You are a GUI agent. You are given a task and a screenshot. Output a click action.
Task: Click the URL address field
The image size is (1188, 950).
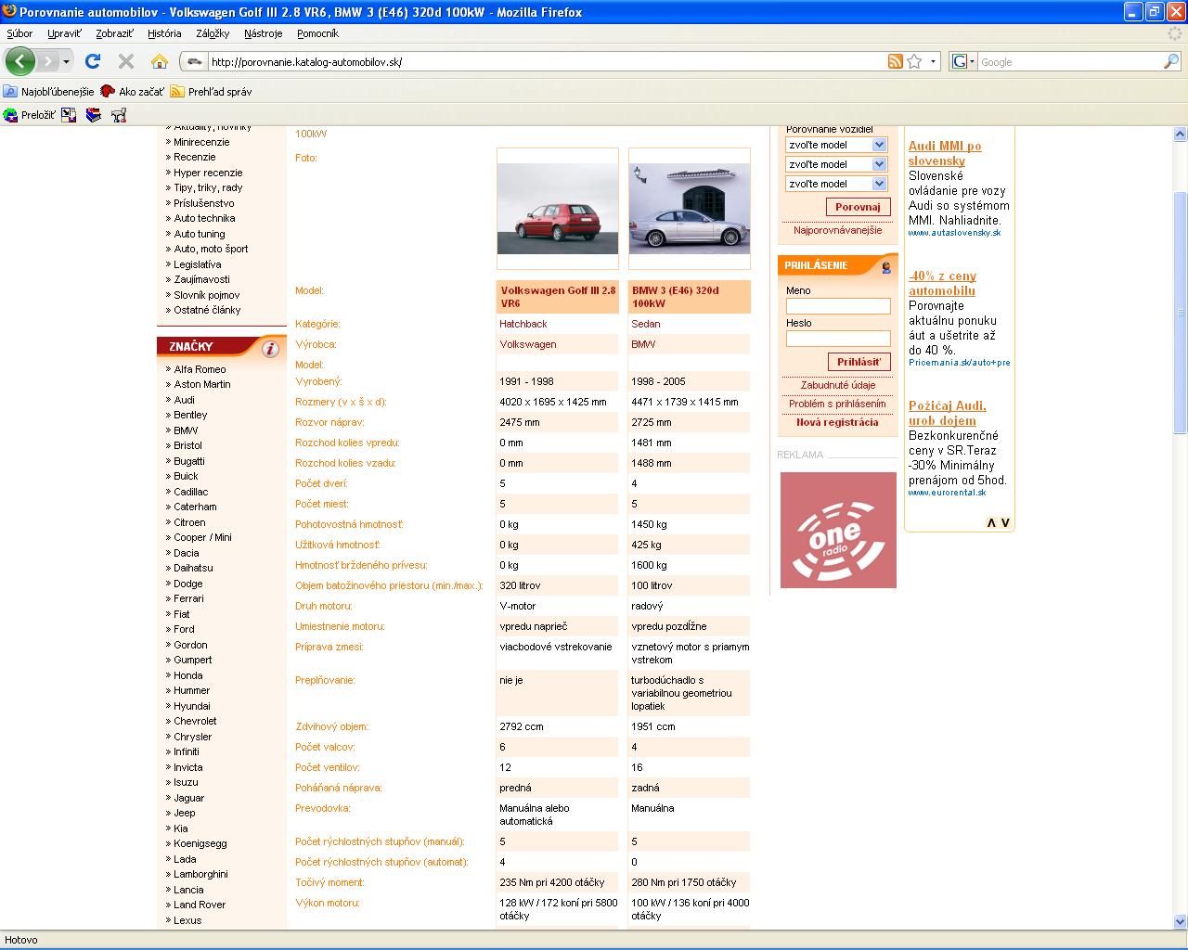(x=548, y=61)
